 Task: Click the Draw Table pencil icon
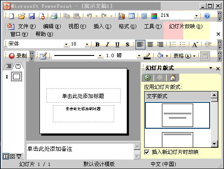click(x=43, y=56)
